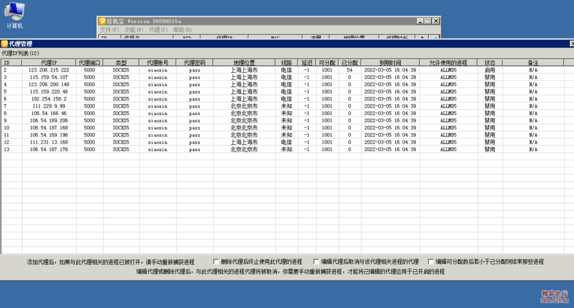Enable 删除代理后终止使用此代理的进程 checkbox
This screenshot has width=574, height=308.
(x=216, y=261)
